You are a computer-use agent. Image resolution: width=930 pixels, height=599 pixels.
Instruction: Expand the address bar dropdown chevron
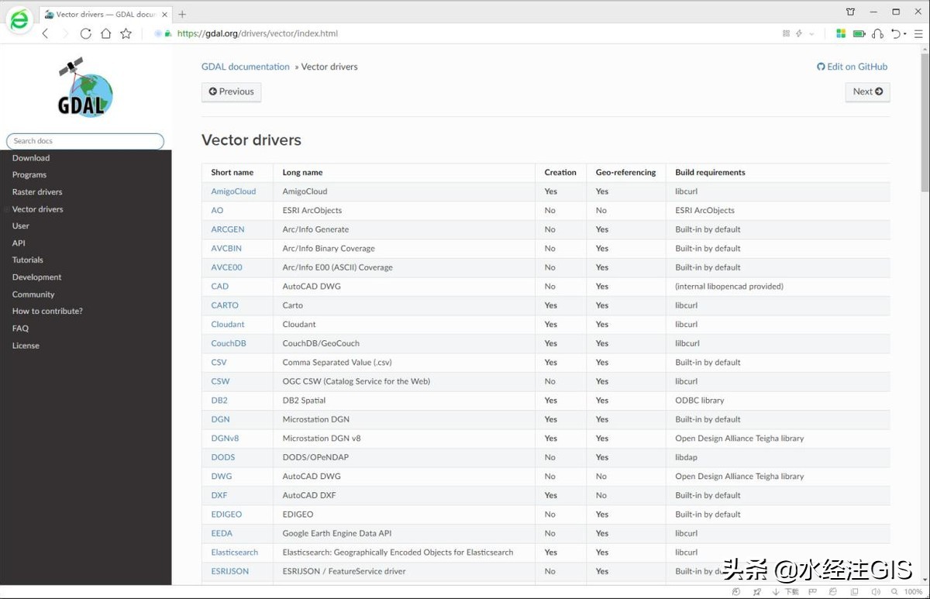tap(811, 33)
